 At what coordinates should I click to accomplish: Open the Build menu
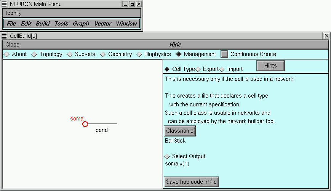pos(43,24)
